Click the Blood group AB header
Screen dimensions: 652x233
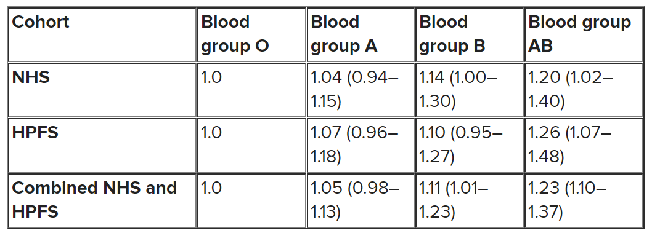[580, 34]
